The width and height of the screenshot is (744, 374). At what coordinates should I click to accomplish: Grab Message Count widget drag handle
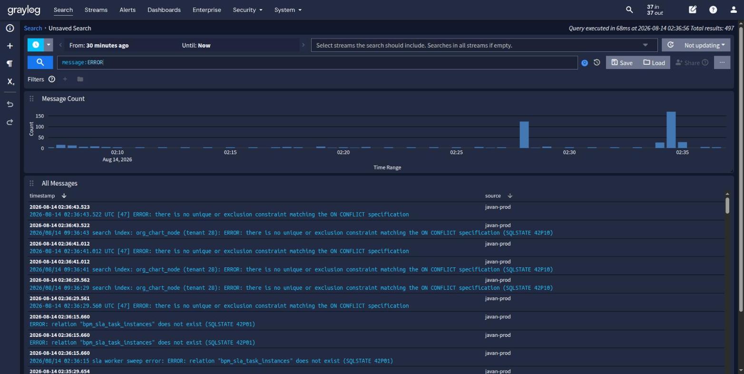tap(31, 98)
